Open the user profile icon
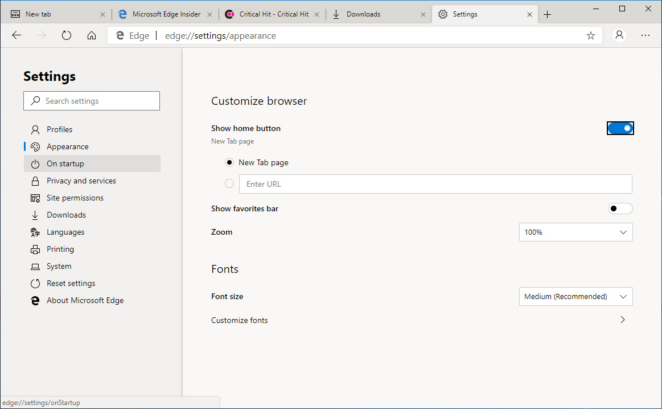This screenshot has height=409, width=662. [x=619, y=35]
